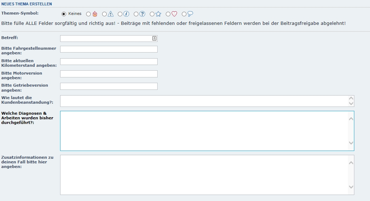This screenshot has width=370, height=201.
Task: Pick the warning triangle topic icon
Action: [110, 14]
